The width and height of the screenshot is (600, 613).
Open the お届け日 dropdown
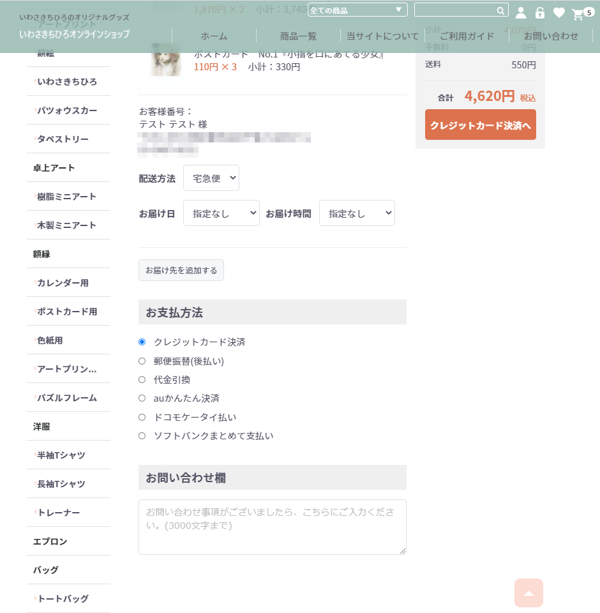tap(221, 213)
